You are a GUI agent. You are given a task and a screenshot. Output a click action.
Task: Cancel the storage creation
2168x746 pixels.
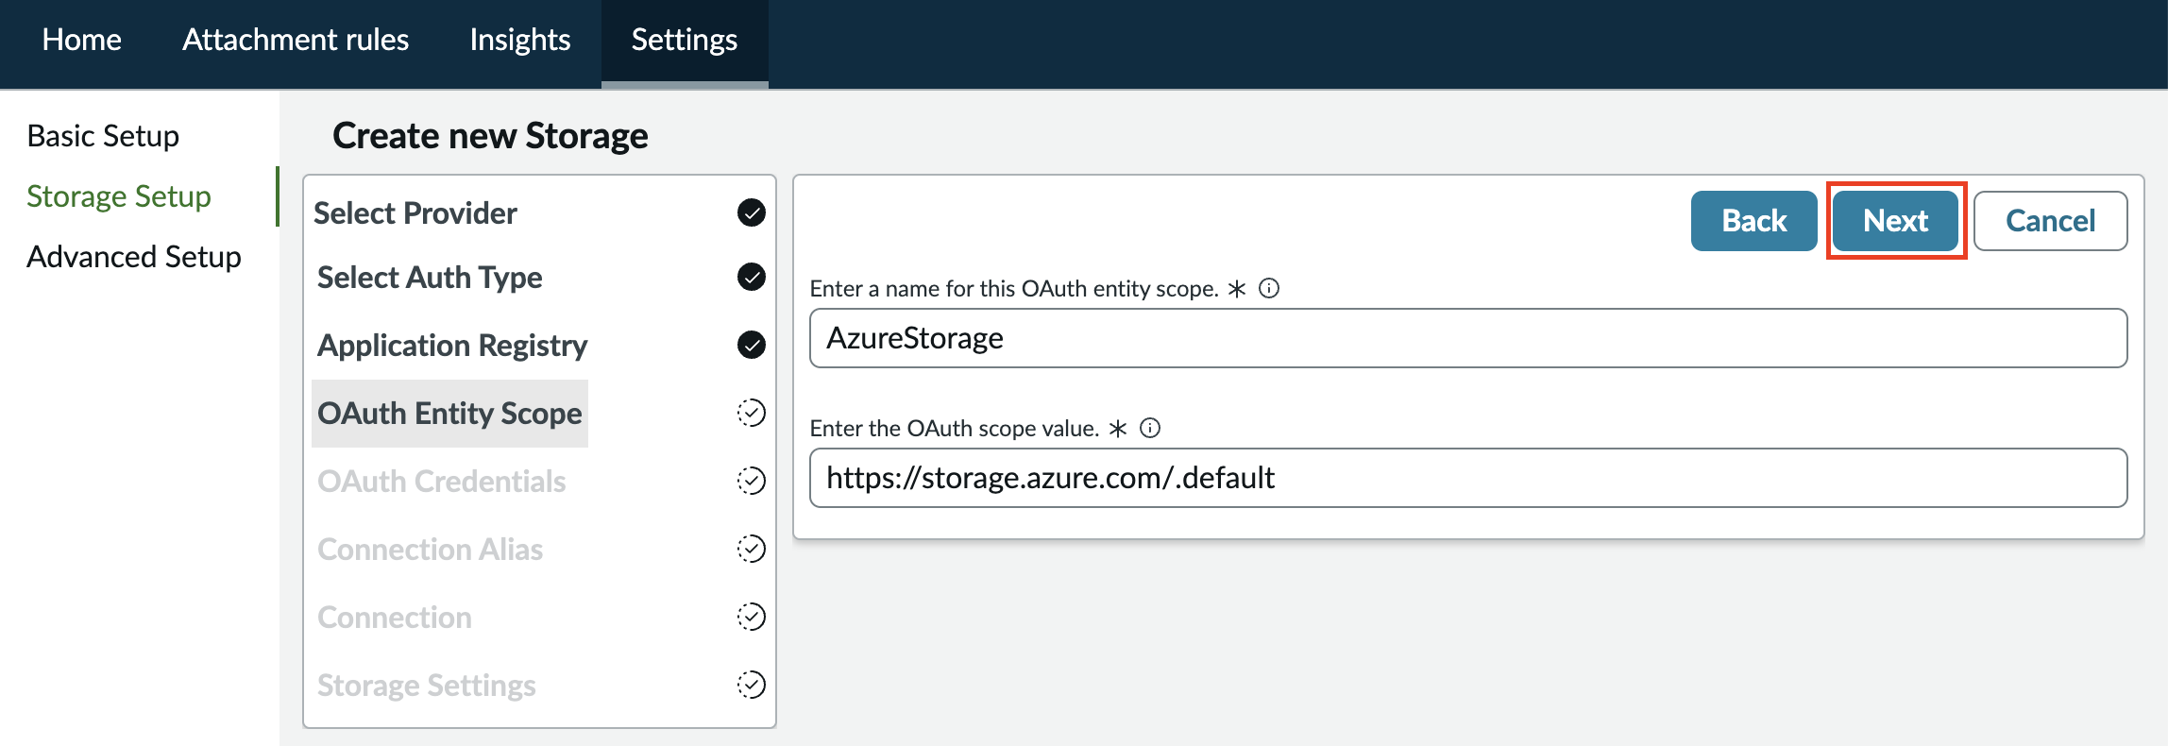point(2051,221)
